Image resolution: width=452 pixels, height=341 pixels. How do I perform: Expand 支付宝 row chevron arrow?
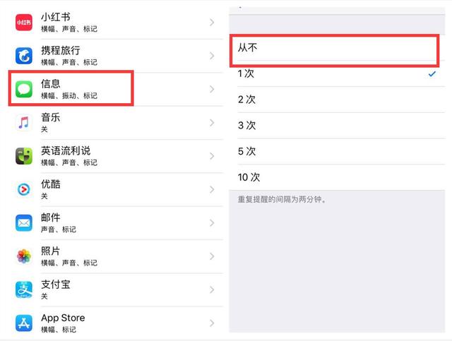tap(212, 289)
